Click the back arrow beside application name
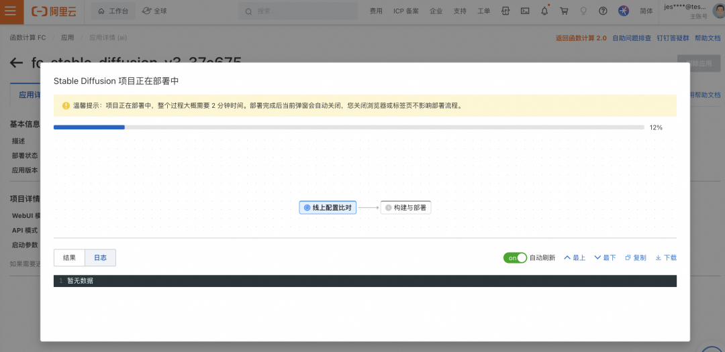 [17, 63]
